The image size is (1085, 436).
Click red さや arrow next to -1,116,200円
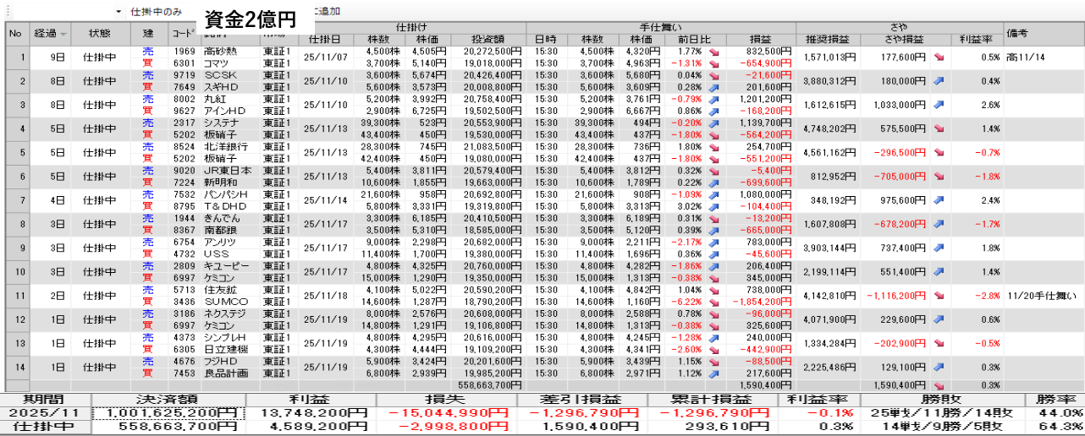click(939, 296)
